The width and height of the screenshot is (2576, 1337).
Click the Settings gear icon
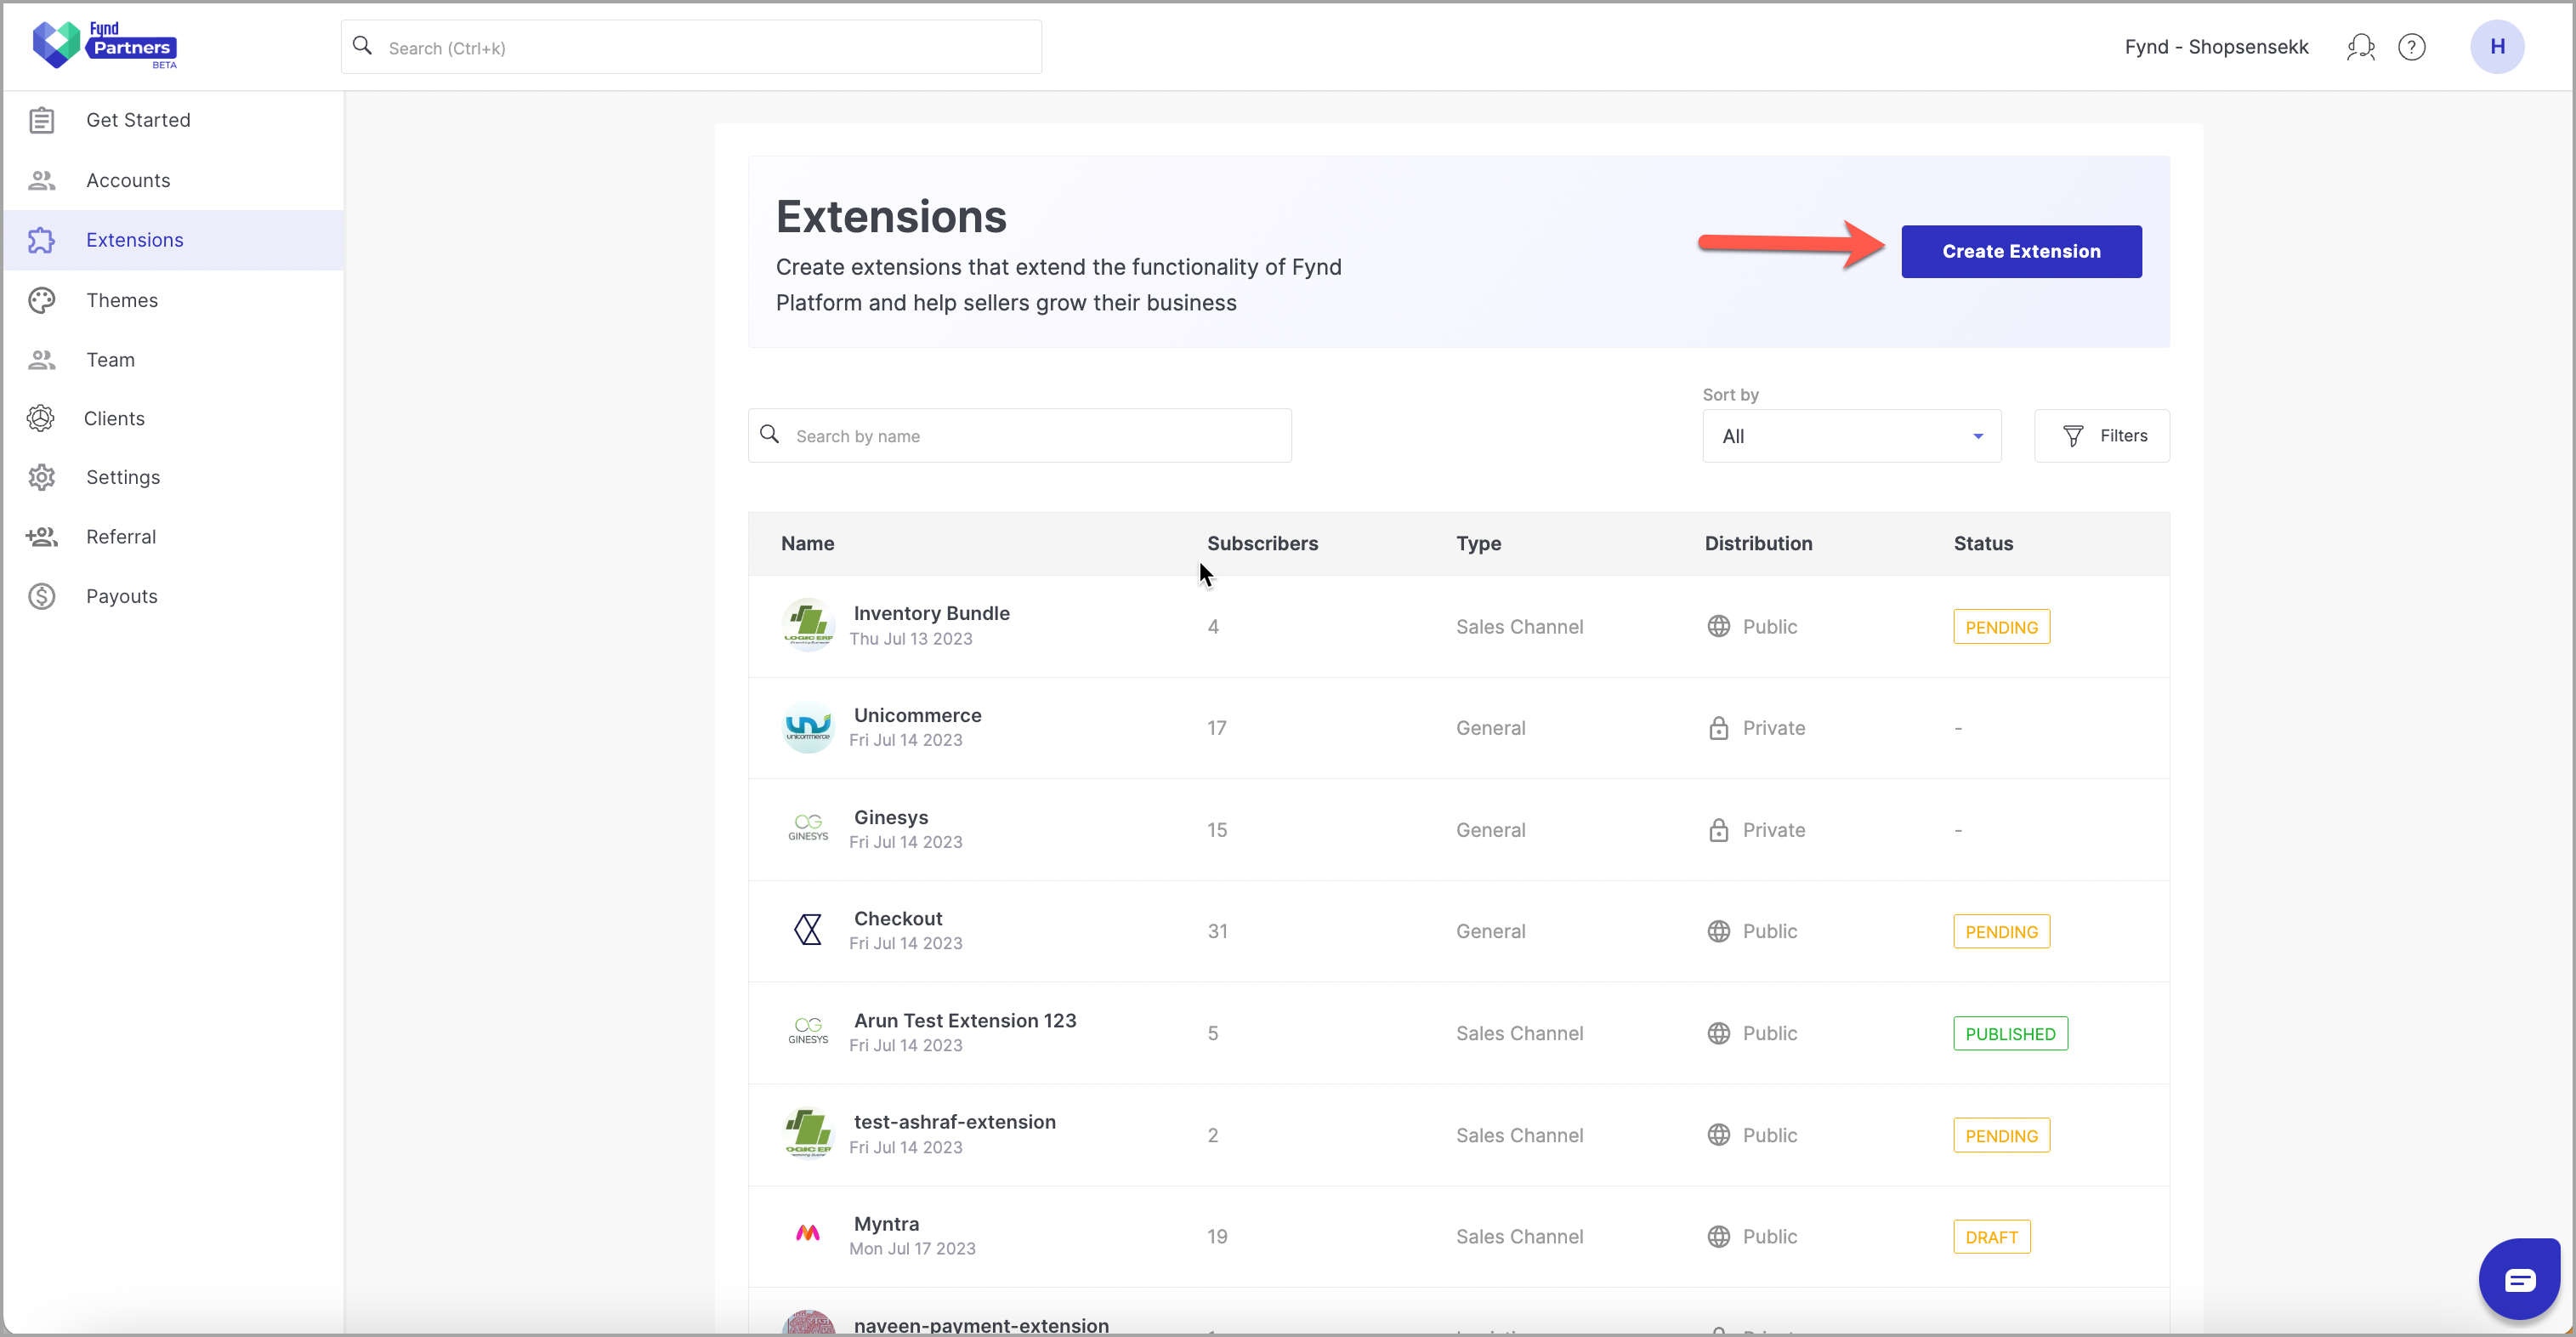click(x=41, y=477)
